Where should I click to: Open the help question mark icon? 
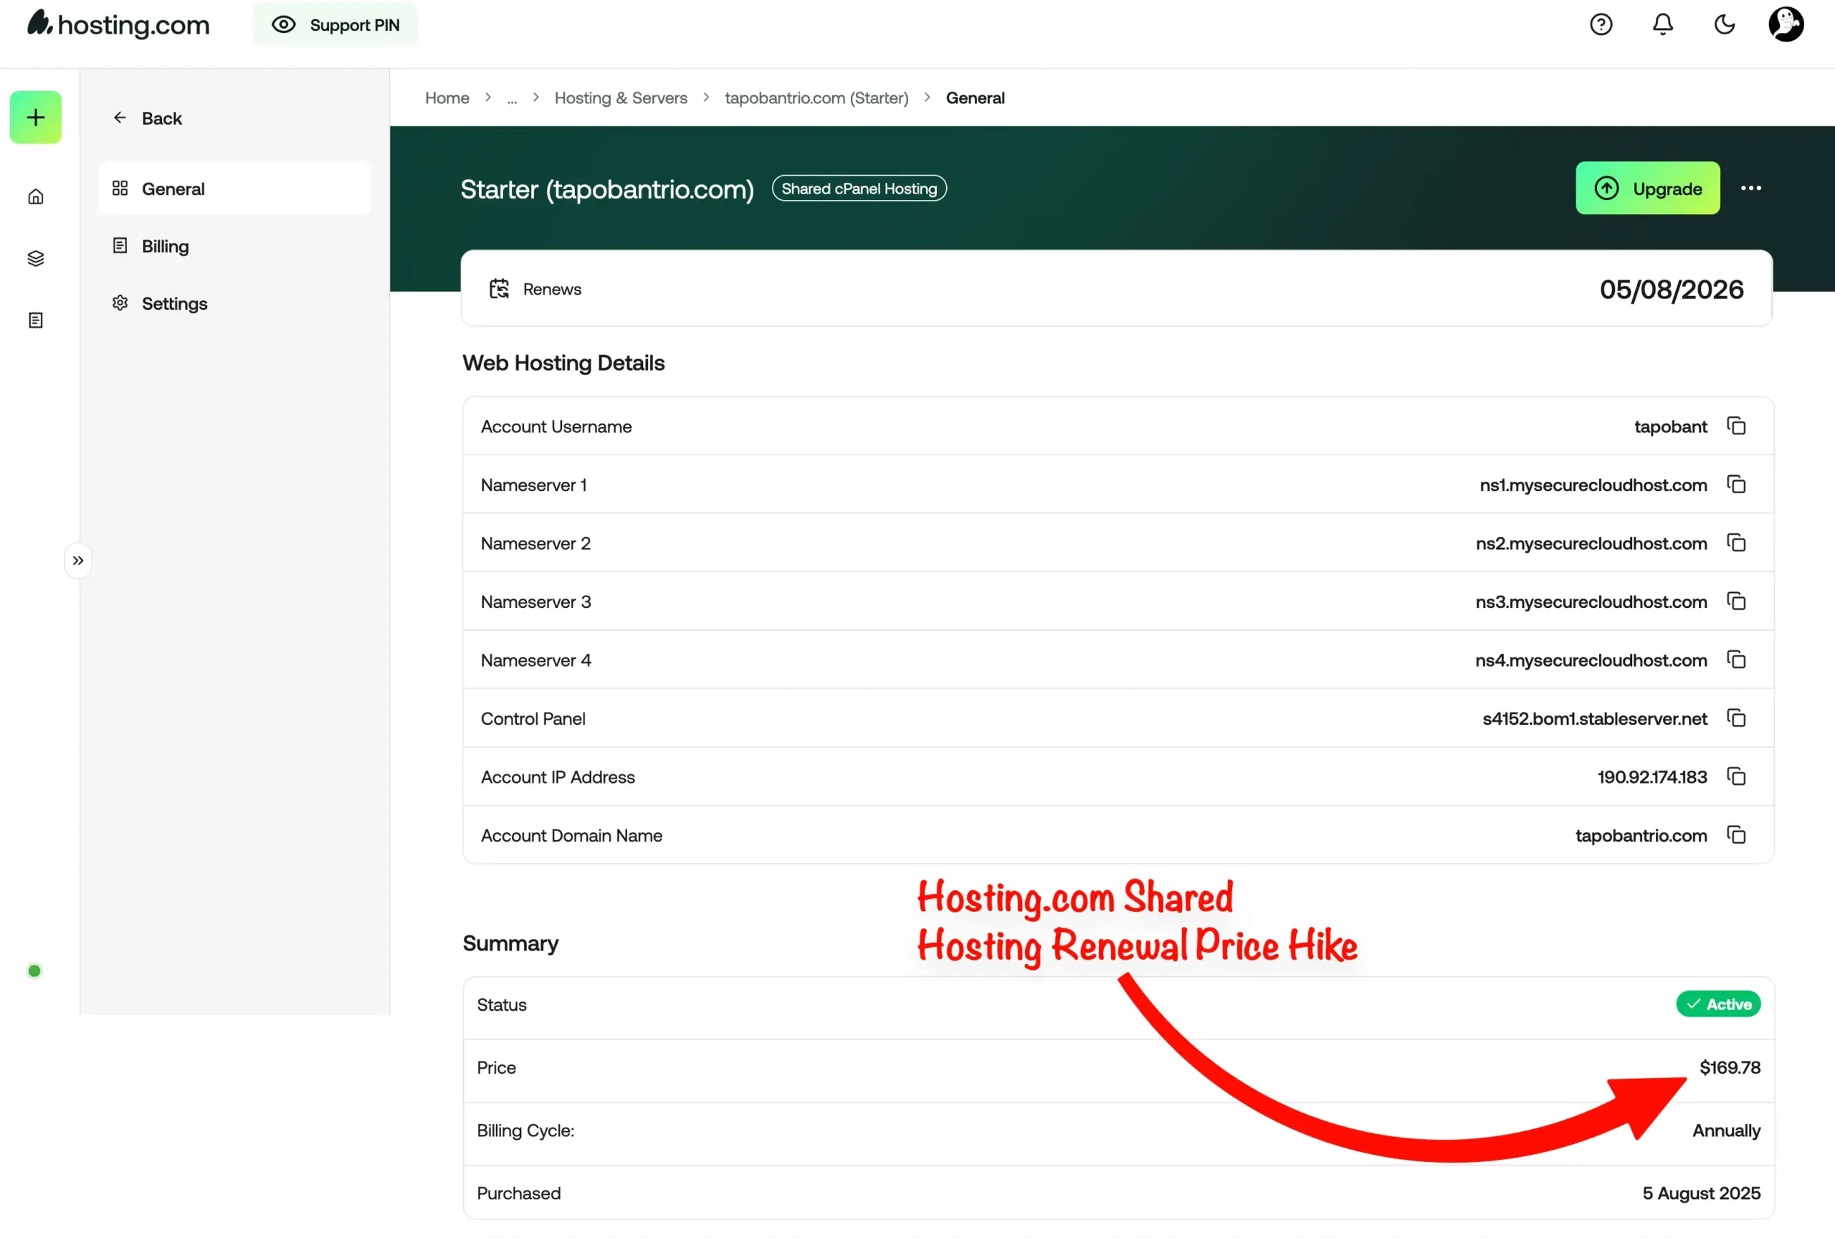tap(1601, 24)
